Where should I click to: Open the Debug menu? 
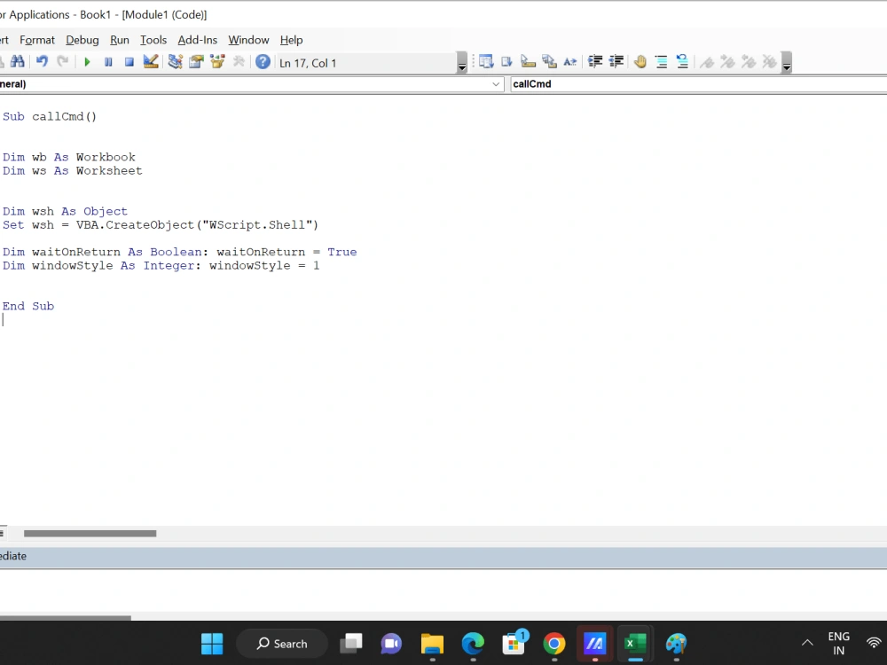coord(82,40)
